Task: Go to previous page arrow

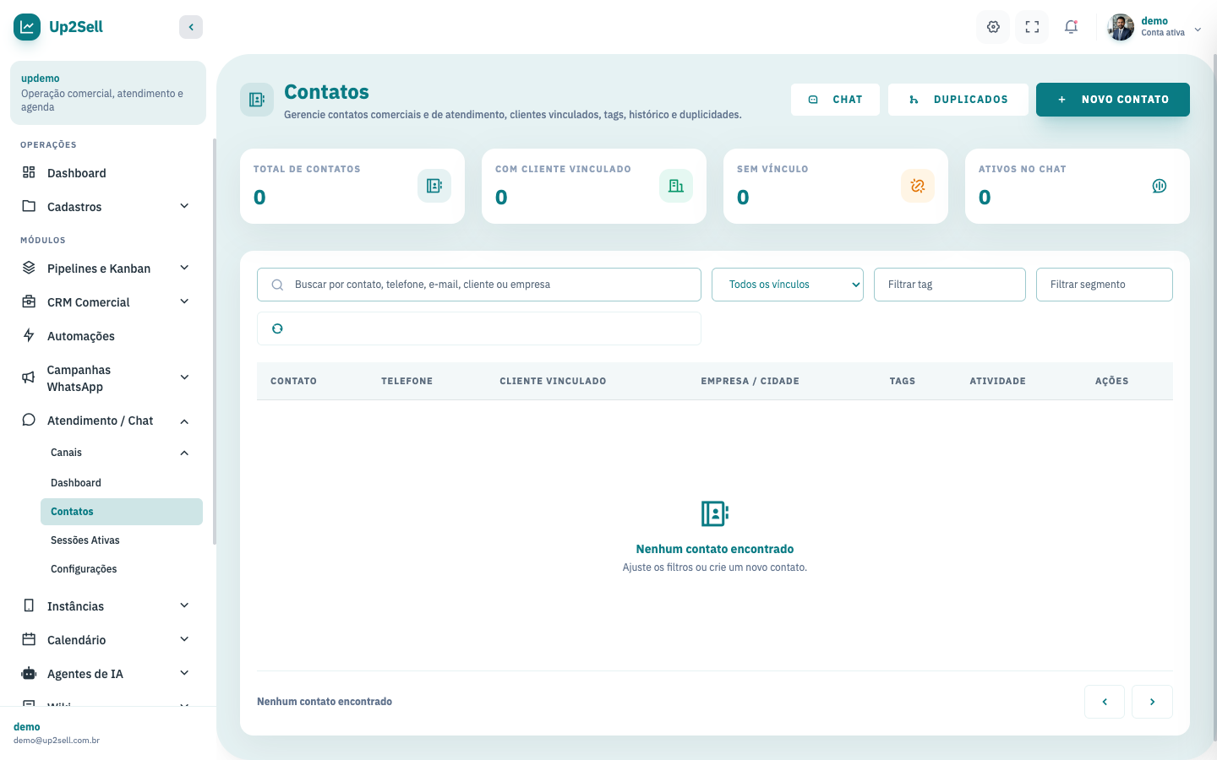Action: [1105, 702]
